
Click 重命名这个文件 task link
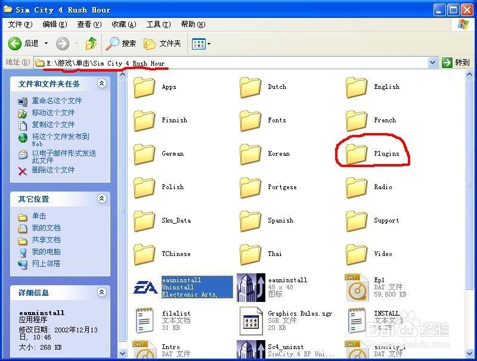click(x=57, y=101)
